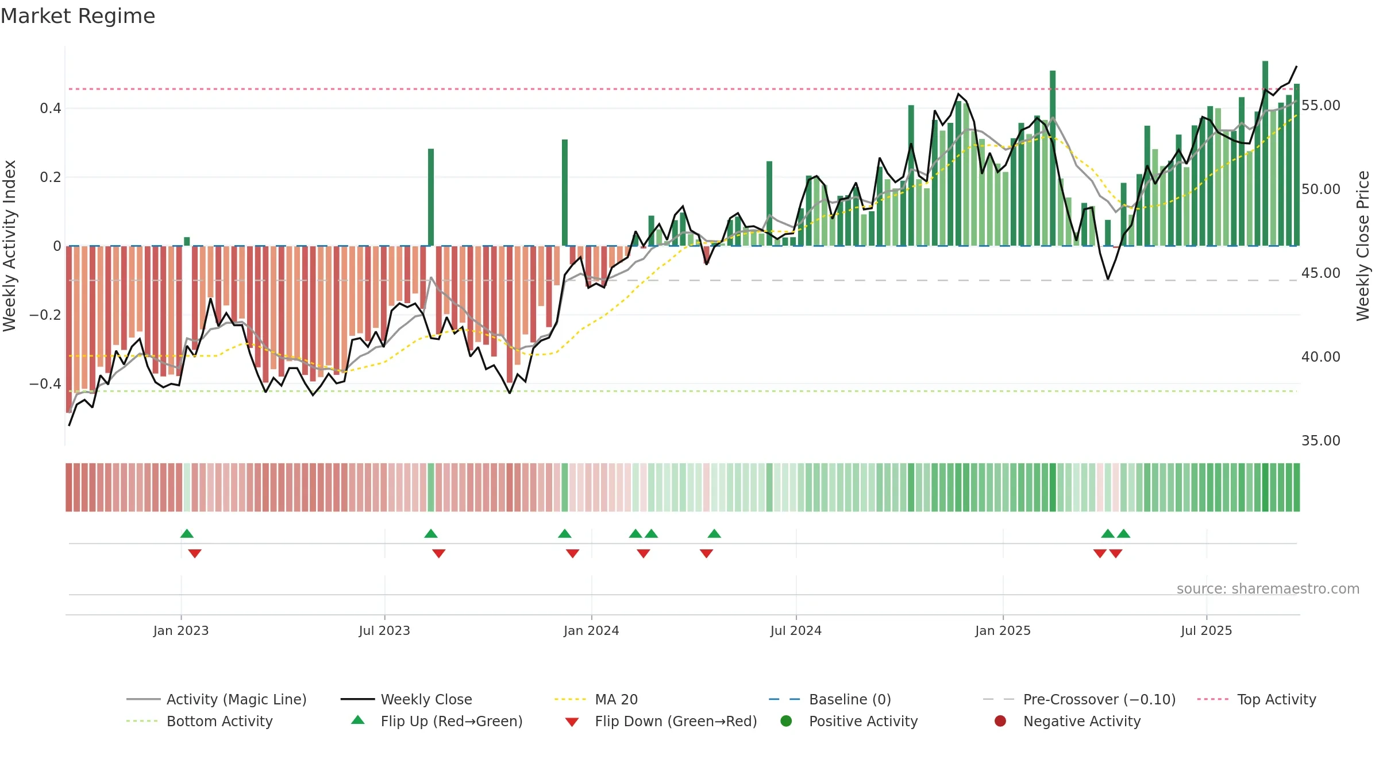Click the Market Regime chart title
Viewport: 1379px width, 775px height.
point(78,16)
